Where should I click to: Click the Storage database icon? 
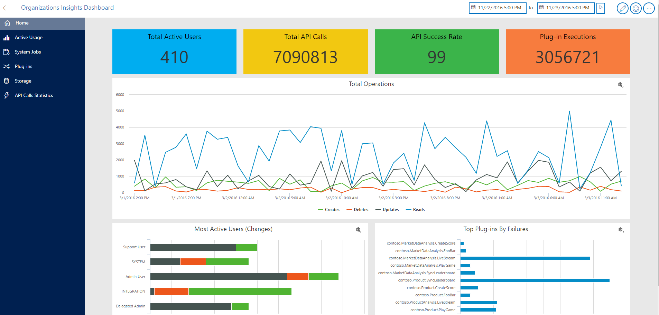point(7,81)
